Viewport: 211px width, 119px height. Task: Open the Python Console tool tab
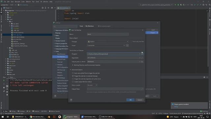54,111
